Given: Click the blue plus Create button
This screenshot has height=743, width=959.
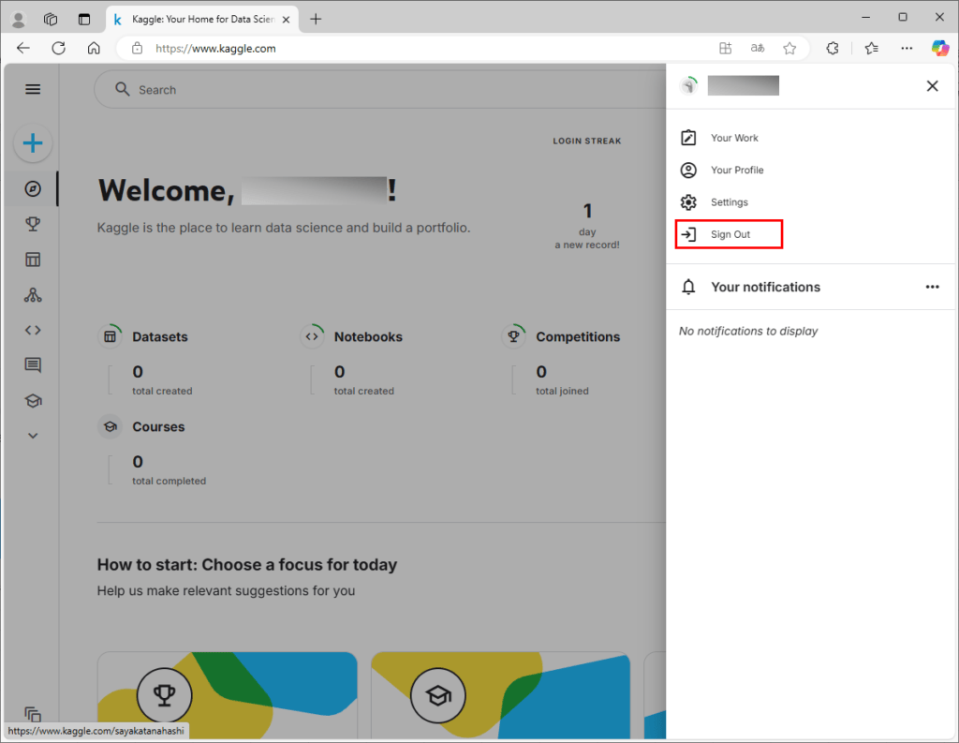Looking at the screenshot, I should click(x=33, y=143).
